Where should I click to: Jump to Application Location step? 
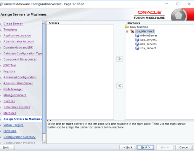coord(17,36)
